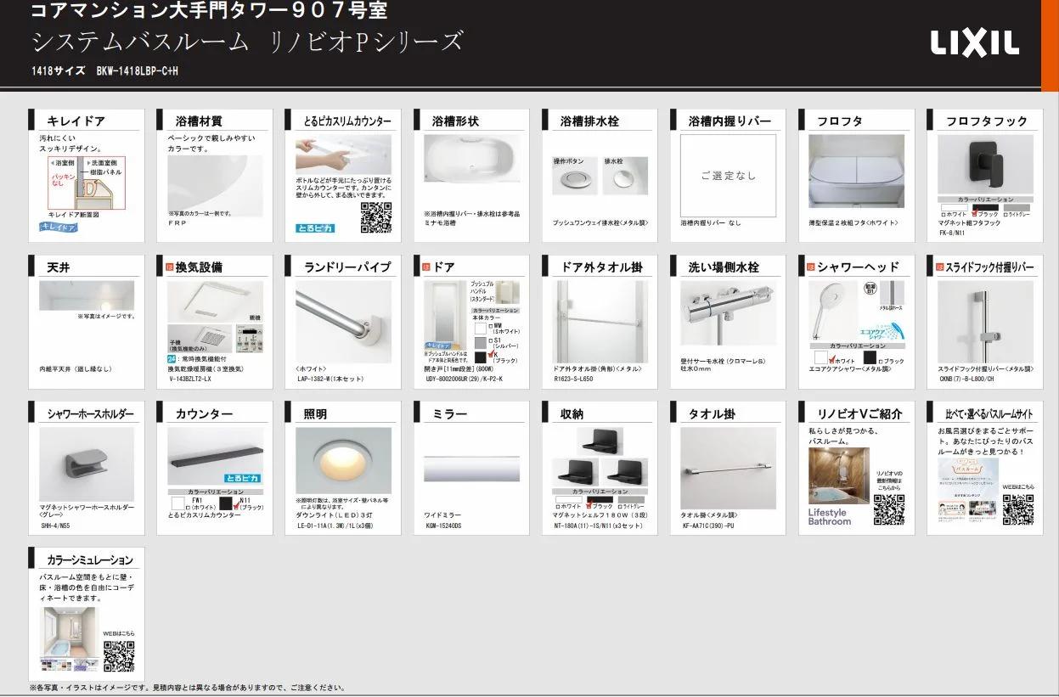Open the バスルーム site WEBはこちら link
The height and width of the screenshot is (697, 1059).
coord(1017,487)
